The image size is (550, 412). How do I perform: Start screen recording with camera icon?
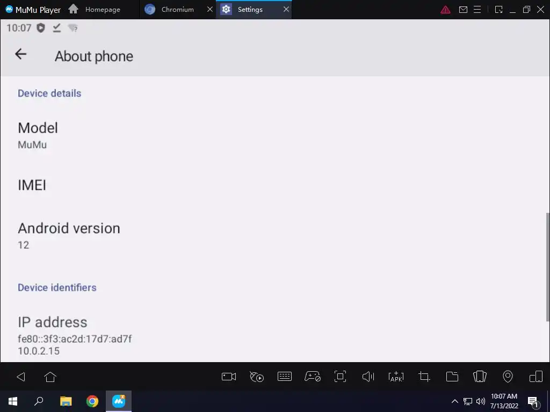click(229, 377)
